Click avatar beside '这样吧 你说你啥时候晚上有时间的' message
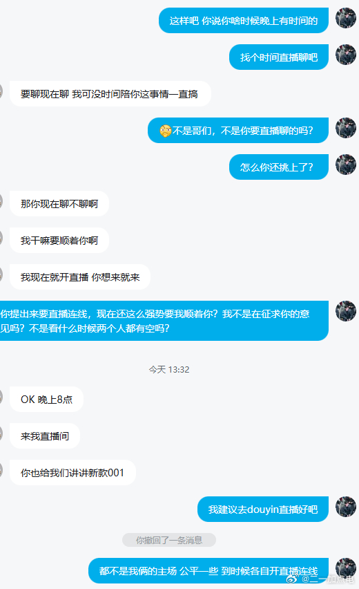The height and width of the screenshot is (589, 359). click(x=345, y=18)
